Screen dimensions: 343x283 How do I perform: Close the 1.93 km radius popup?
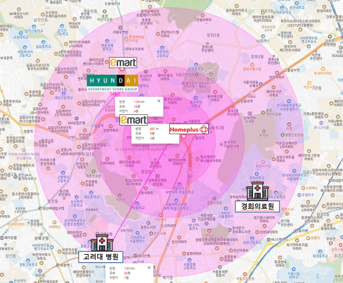pos(149,267)
